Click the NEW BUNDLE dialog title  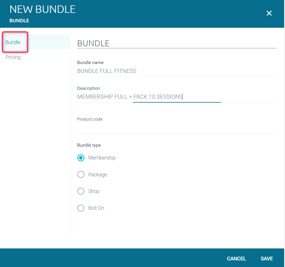pos(43,9)
